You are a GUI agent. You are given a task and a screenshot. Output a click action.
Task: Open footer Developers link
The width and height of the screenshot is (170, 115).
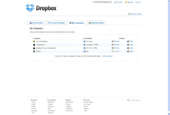click(x=51, y=111)
